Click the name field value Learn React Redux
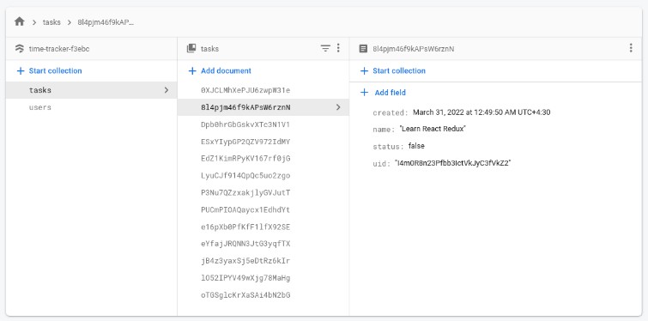This screenshot has height=321, width=648. coord(433,129)
